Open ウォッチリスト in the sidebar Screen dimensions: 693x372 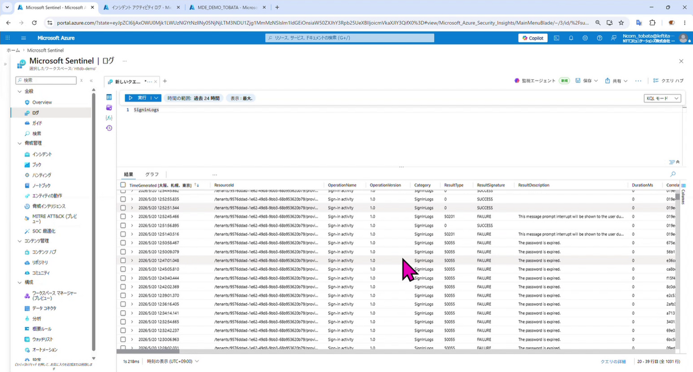point(43,340)
